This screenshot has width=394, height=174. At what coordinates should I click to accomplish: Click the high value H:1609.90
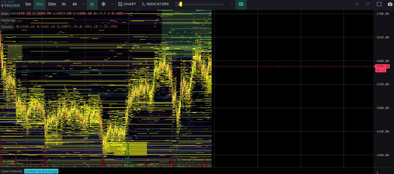[x=42, y=14]
